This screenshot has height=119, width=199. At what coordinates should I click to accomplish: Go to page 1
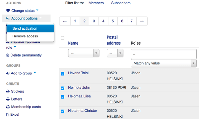75,21
